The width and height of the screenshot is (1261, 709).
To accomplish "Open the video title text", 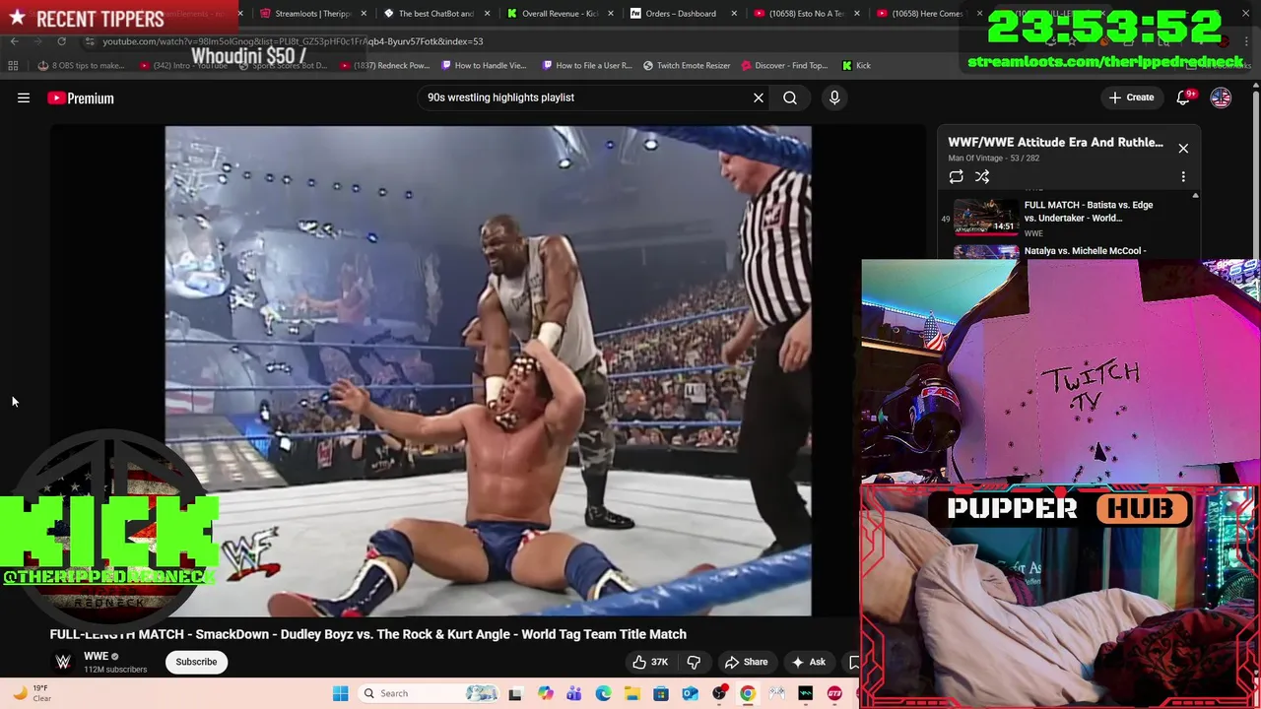I will tap(368, 634).
